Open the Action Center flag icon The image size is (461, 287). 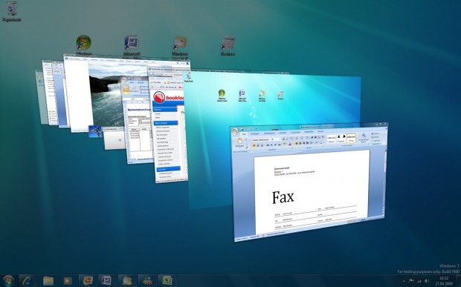point(411,281)
